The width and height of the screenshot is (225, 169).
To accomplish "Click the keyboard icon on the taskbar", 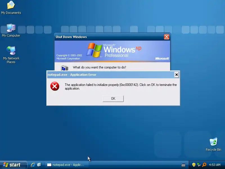I will (183, 165).
